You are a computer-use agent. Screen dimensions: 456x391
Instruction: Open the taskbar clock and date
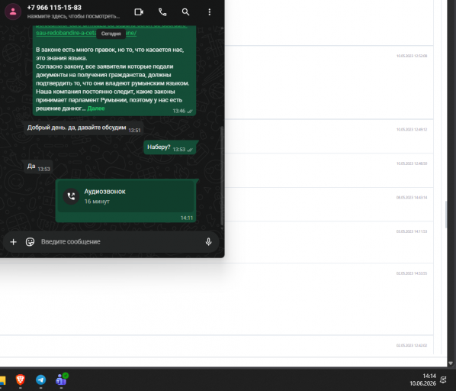tap(423, 380)
